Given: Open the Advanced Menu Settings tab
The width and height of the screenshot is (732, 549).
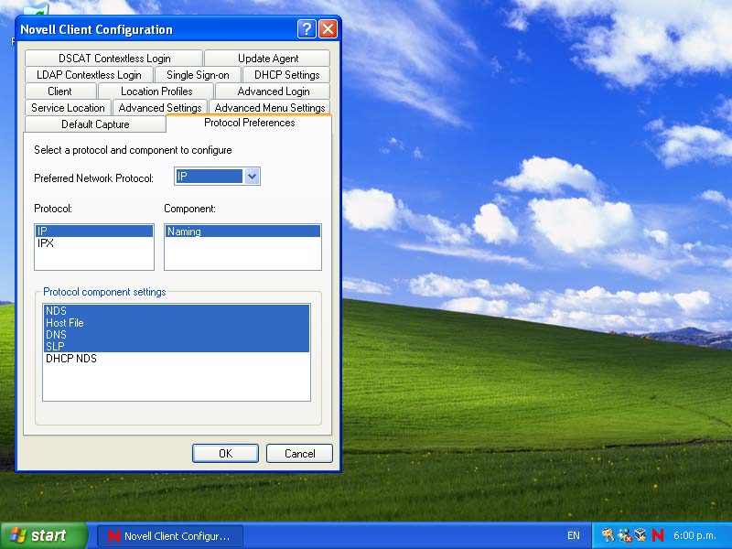Looking at the screenshot, I should click(270, 107).
